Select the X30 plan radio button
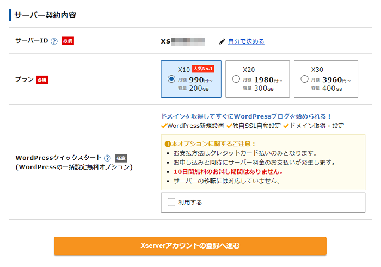Image resolution: width=381 pixels, height=267 pixels. tap(304, 79)
